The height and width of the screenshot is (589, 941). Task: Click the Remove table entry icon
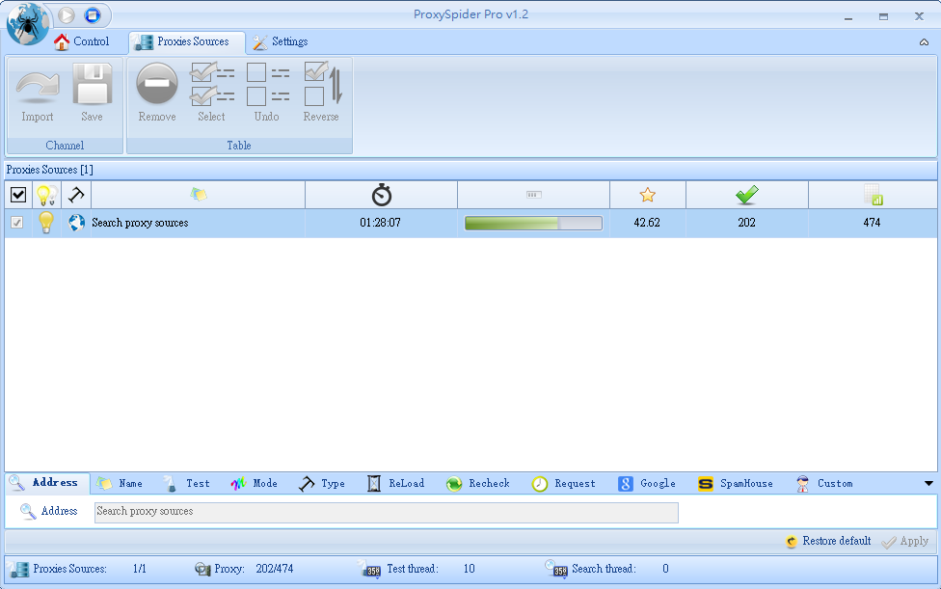pos(156,85)
